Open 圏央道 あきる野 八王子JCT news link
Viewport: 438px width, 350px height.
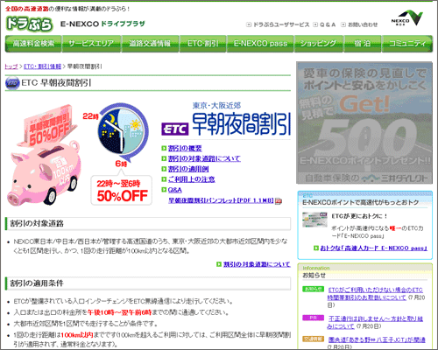coord(377,339)
